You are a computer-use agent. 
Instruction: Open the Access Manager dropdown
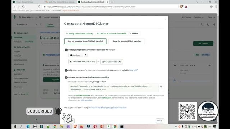(x=52, y=18)
